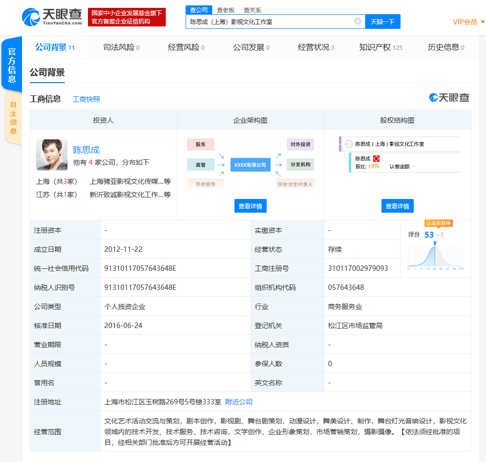Click the 天眼一下 search button

coord(382,22)
